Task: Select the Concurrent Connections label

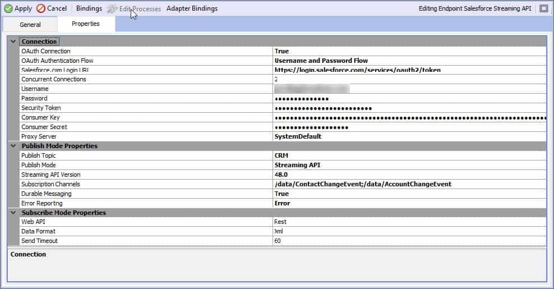Action: point(54,79)
